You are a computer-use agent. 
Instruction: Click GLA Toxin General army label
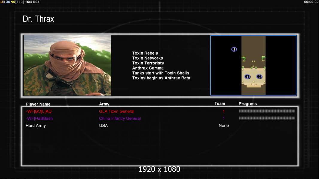(117, 111)
